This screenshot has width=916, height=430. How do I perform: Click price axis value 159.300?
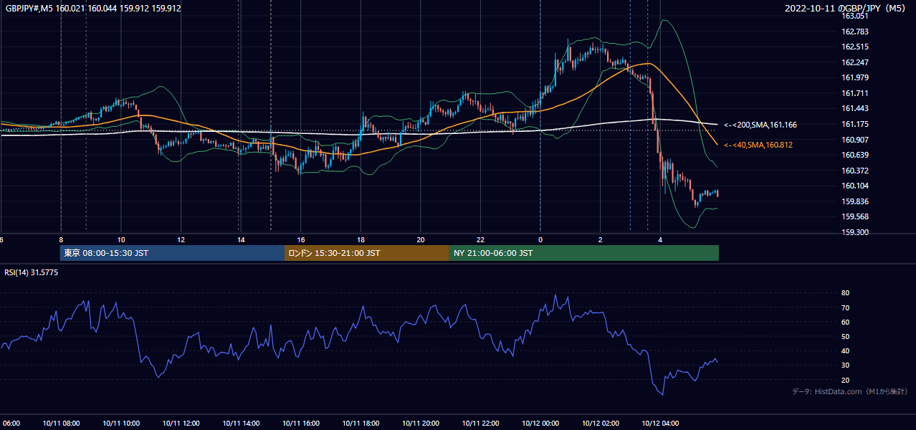855,232
